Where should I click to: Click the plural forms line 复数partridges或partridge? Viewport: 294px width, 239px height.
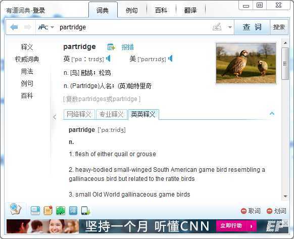tap(102, 99)
